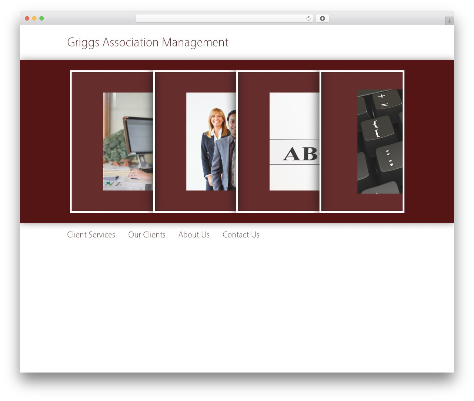The height and width of the screenshot is (401, 474).
Task: Select the computer desk slider thumbnail
Action: 128,141
